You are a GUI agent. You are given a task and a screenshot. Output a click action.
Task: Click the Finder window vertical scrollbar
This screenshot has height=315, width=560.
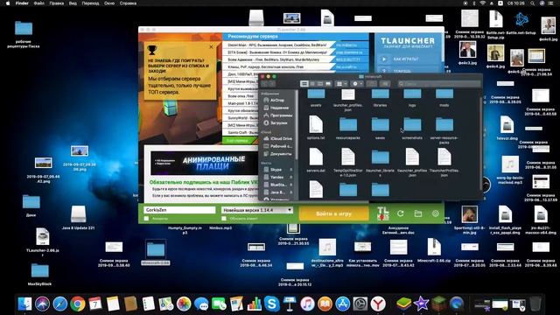point(480,143)
